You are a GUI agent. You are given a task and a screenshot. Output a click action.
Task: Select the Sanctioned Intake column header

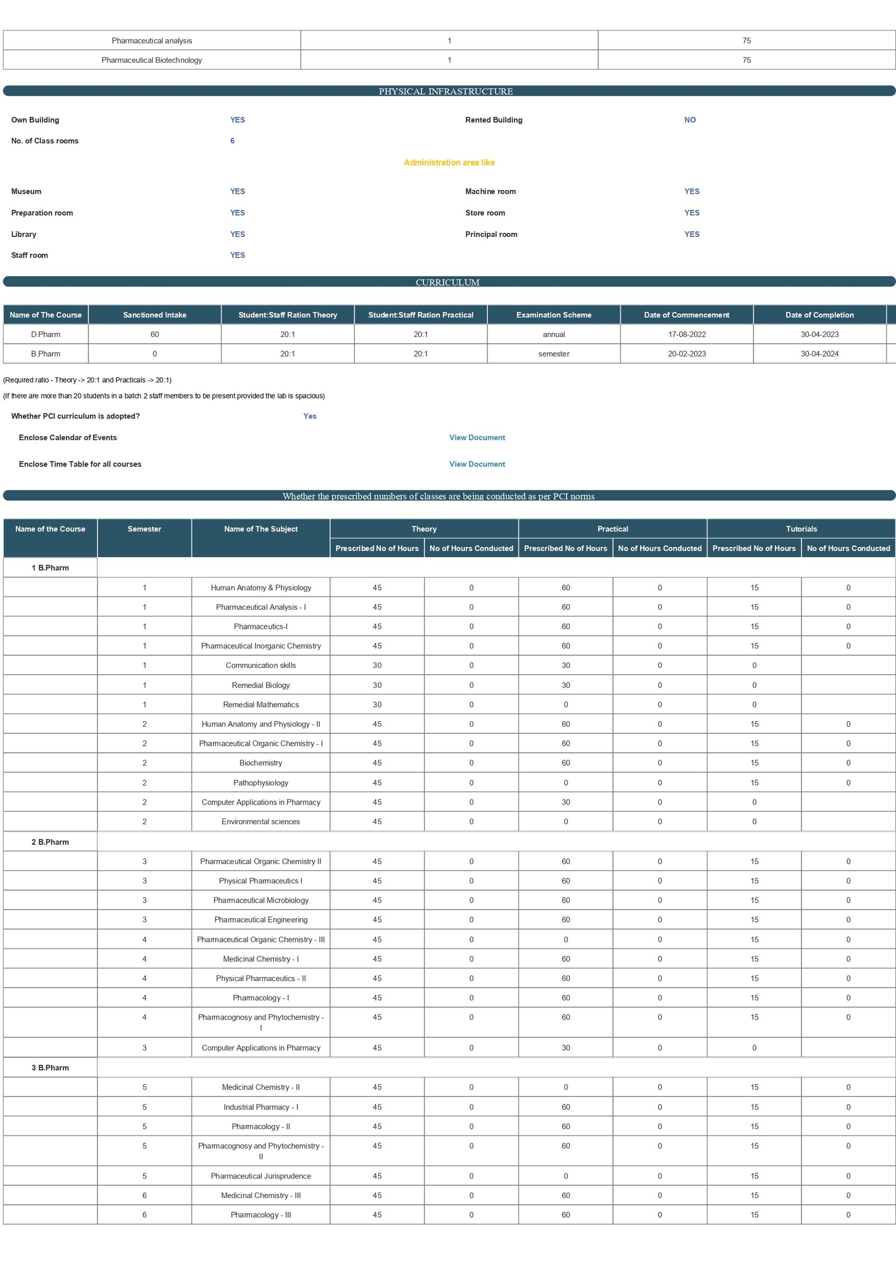(155, 315)
